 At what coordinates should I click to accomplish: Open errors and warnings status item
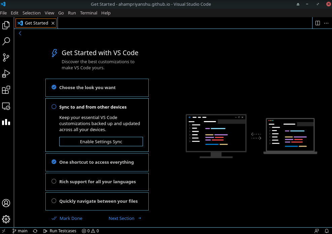90,231
